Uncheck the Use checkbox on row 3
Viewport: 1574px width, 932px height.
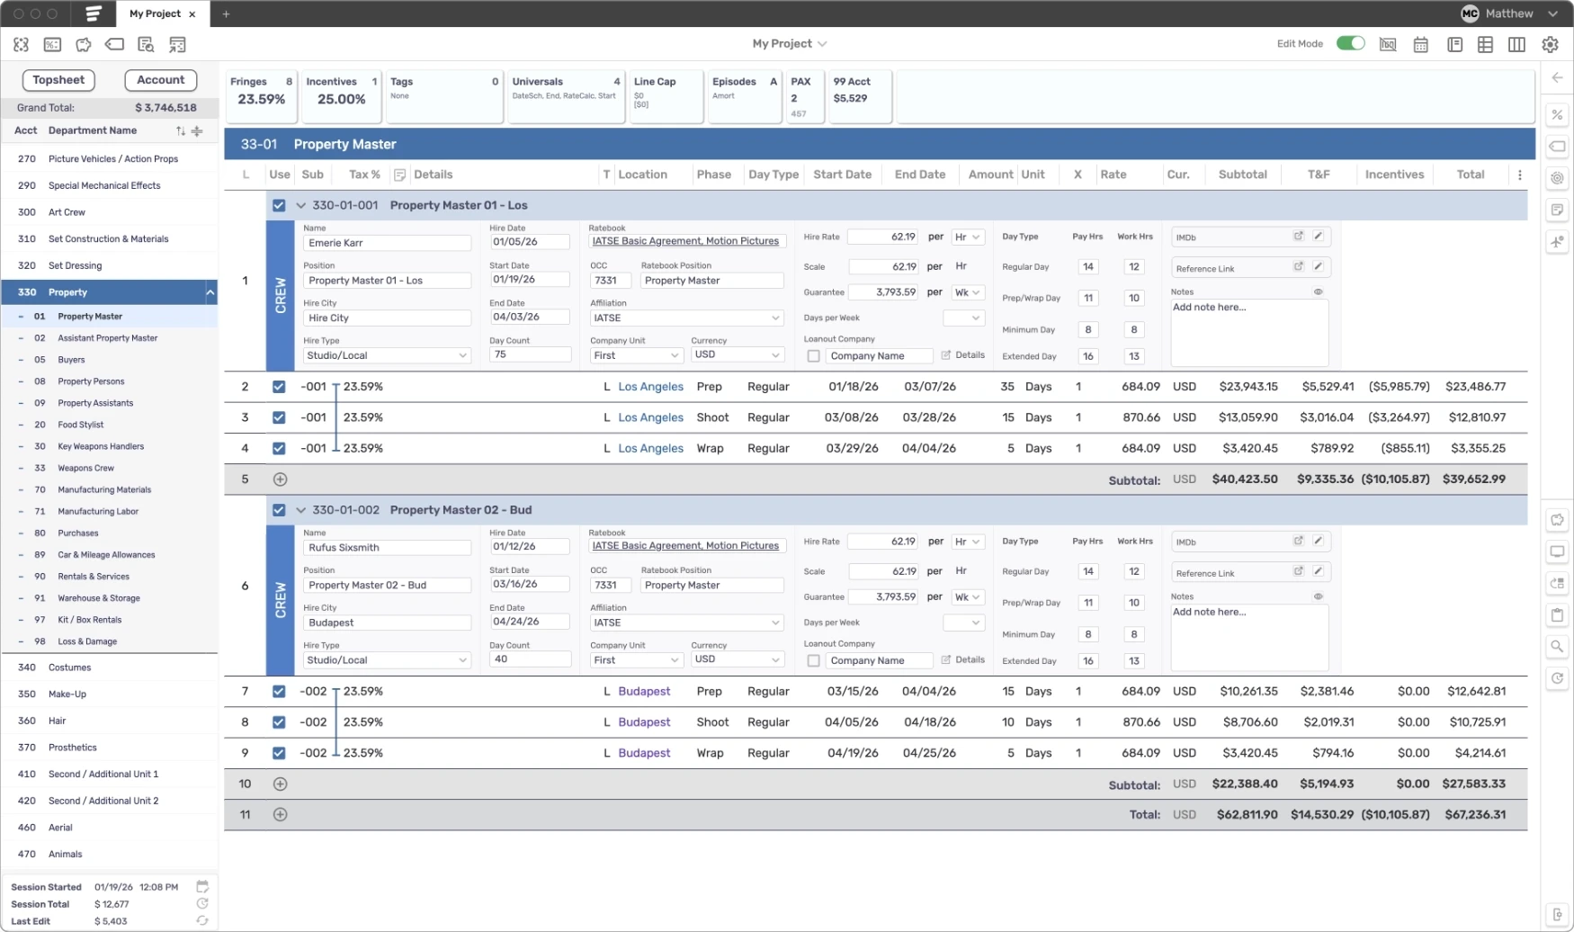tap(280, 417)
